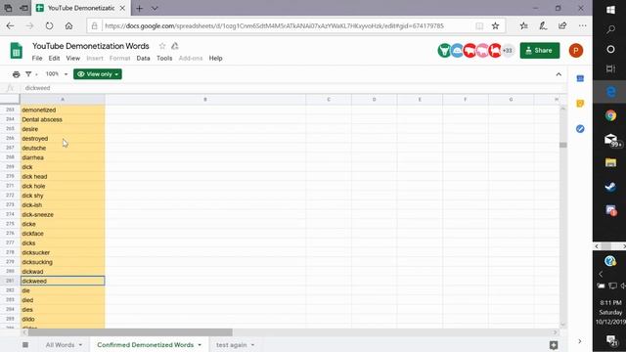Navigate back in the browser
This screenshot has height=352, width=626.
[x=10, y=26]
